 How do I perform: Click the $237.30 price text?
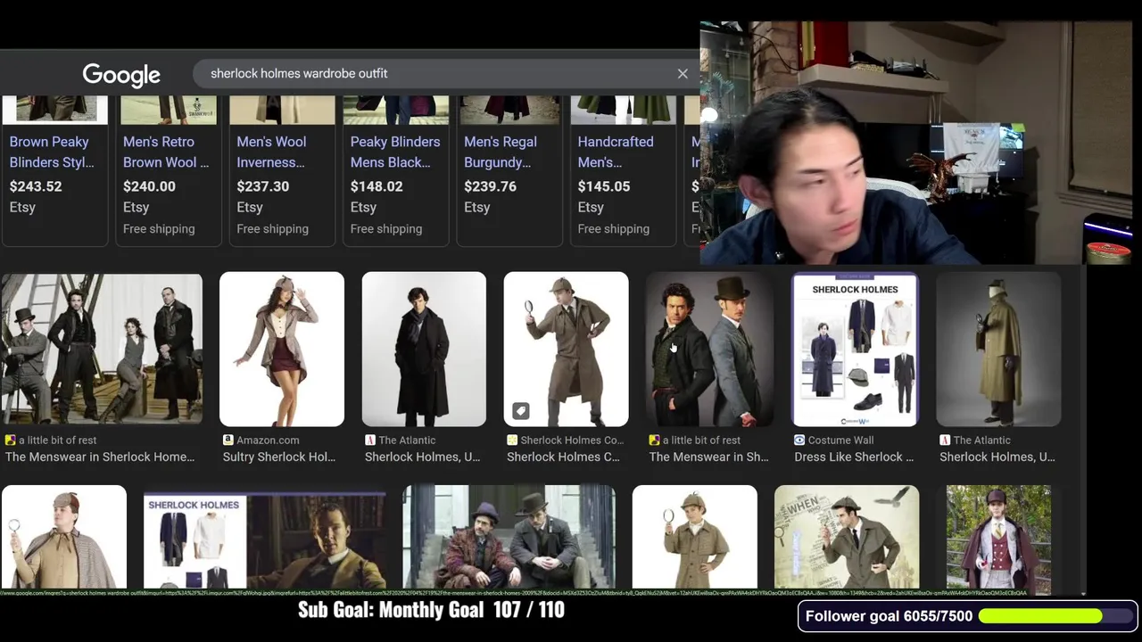[x=262, y=186]
